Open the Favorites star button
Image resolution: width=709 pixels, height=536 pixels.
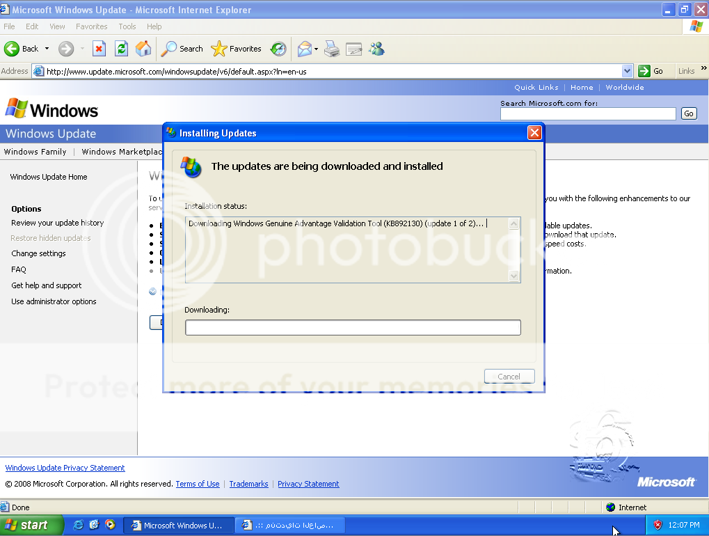236,49
